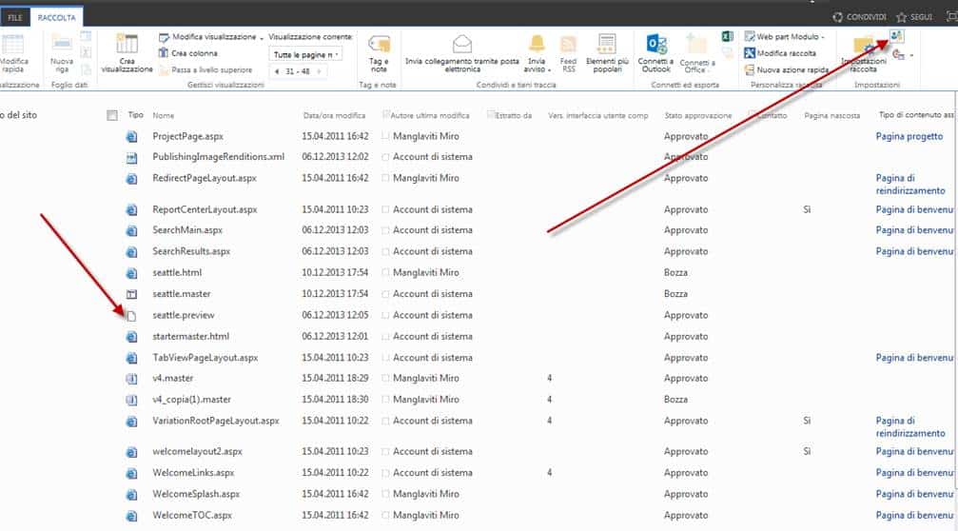Viewport: 958px width, 531px height.
Task: Open the ProjectPage.aspx file
Action: click(x=187, y=136)
